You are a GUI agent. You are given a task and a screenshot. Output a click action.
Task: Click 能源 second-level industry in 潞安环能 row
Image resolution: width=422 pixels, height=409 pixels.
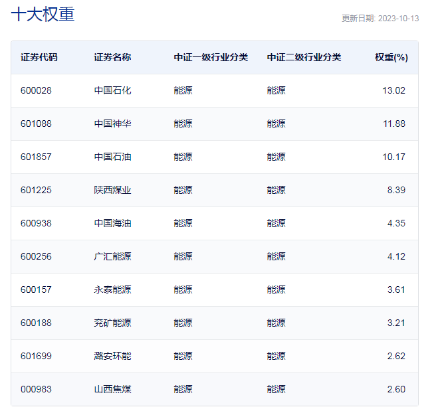276,356
